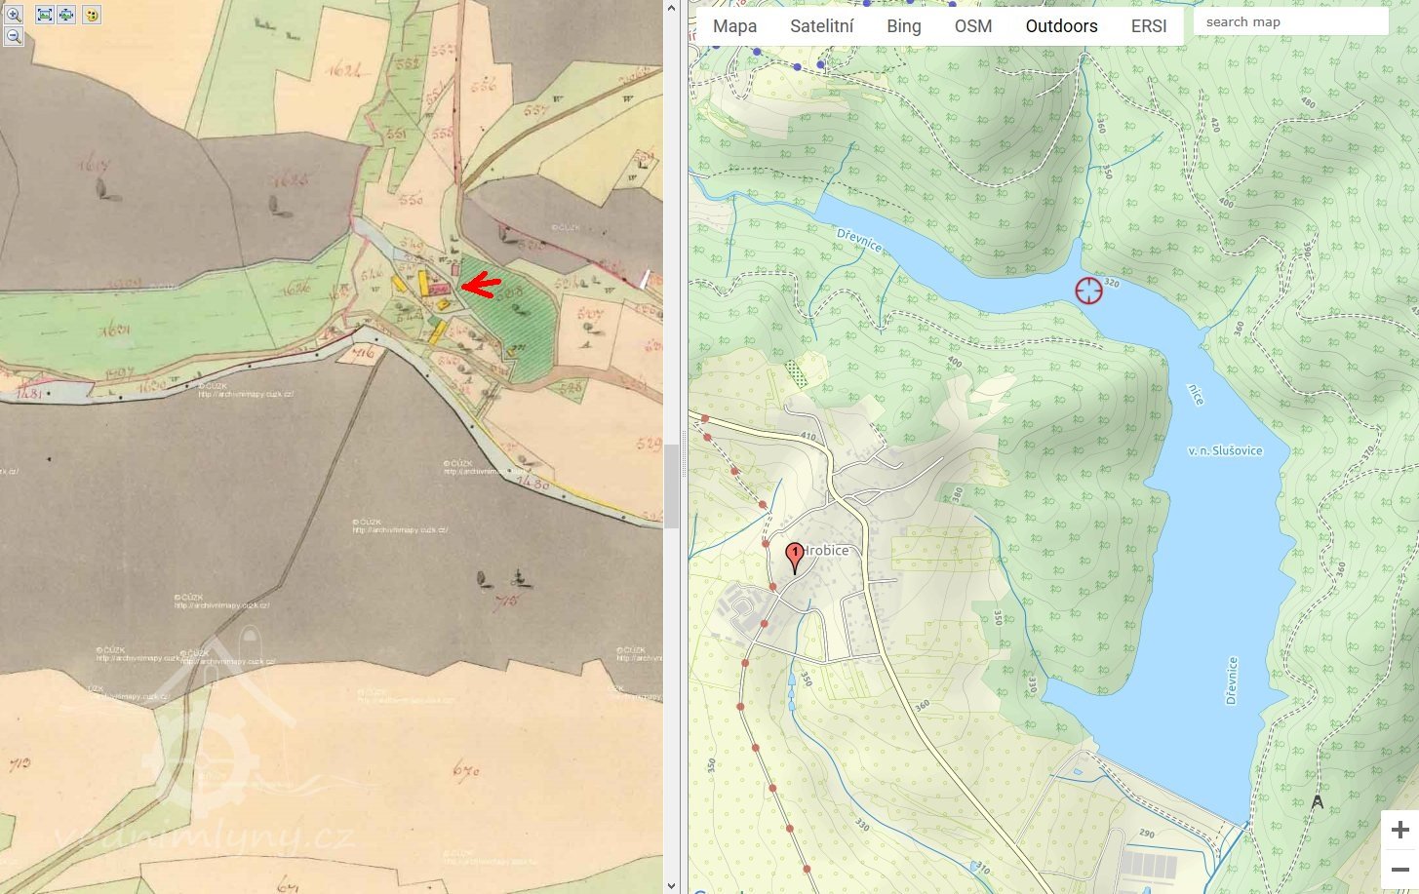The height and width of the screenshot is (894, 1419).
Task: Click the red numbered marker at Hrobice
Action: click(x=794, y=557)
